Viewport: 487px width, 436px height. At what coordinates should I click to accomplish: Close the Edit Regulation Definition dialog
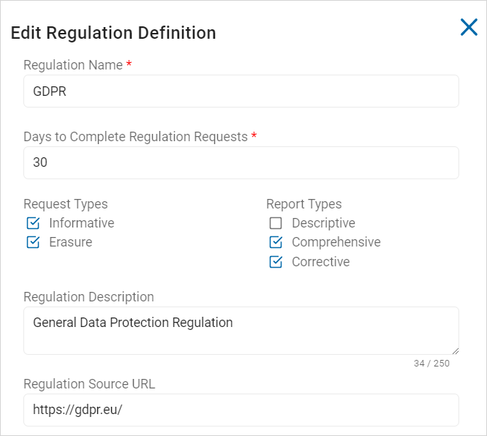tap(468, 28)
